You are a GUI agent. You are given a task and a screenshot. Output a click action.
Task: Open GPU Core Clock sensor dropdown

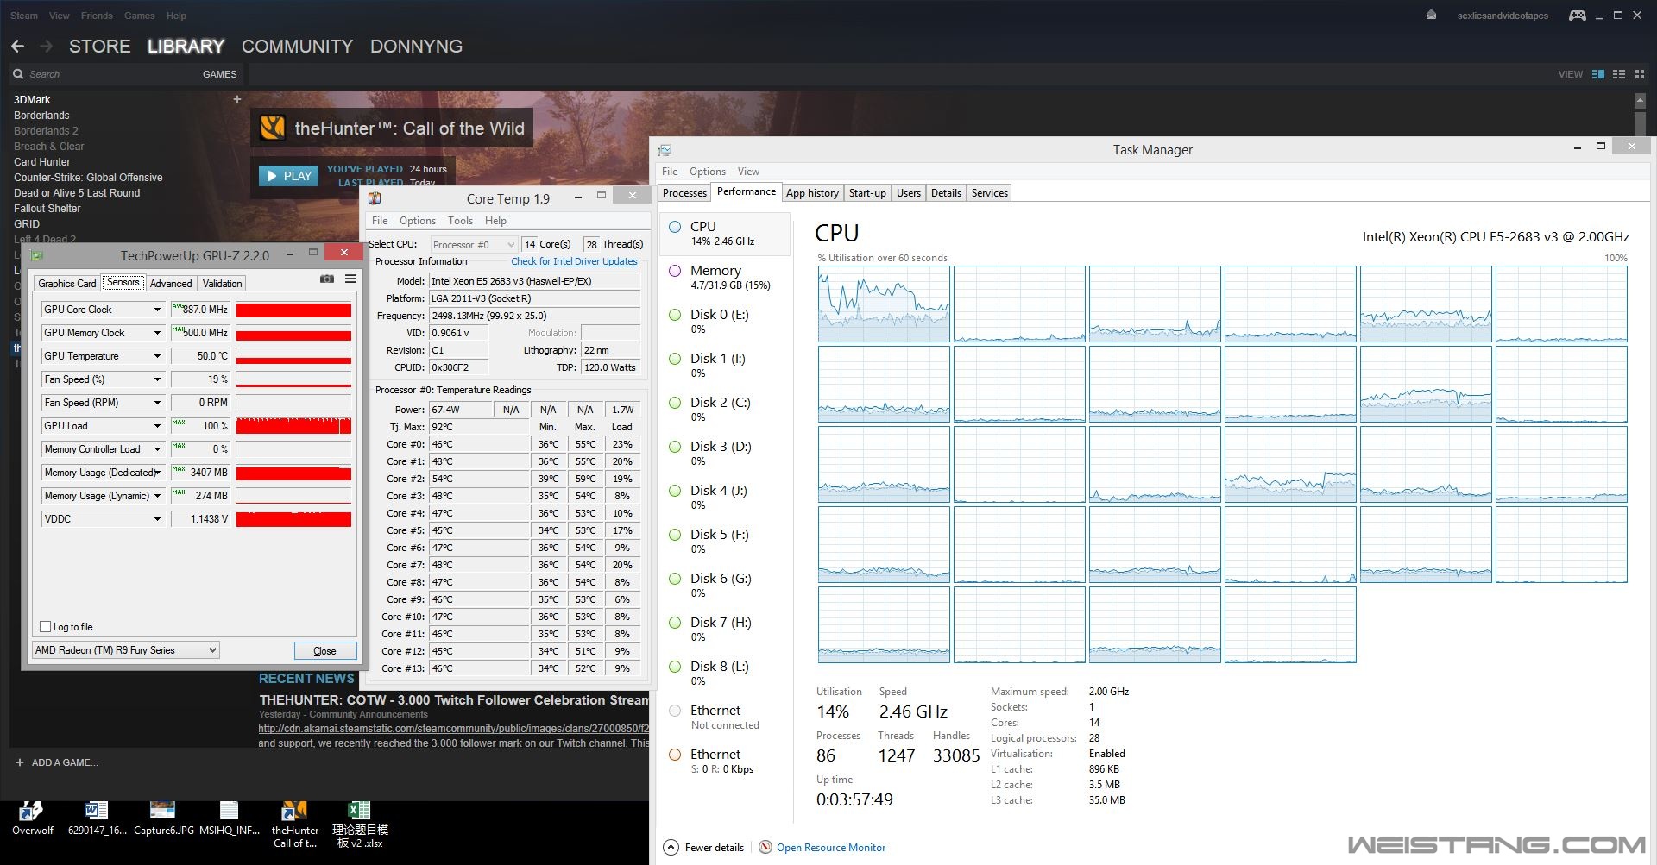pyautogui.click(x=157, y=310)
